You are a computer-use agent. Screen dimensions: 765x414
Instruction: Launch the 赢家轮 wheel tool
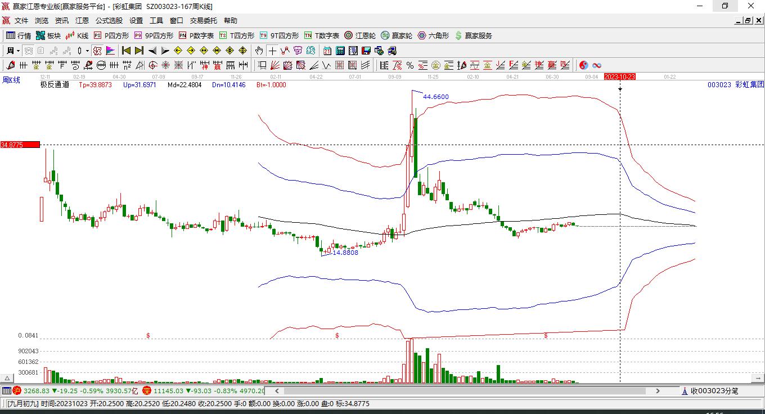coord(397,35)
